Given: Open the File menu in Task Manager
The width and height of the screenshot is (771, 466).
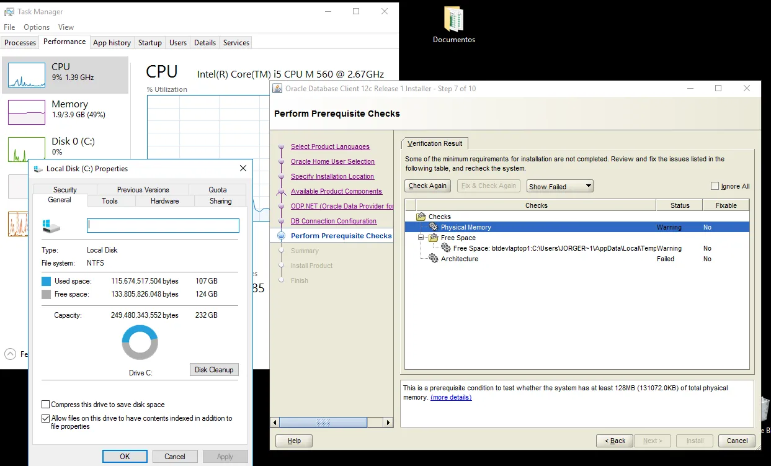Looking at the screenshot, I should click(x=9, y=27).
